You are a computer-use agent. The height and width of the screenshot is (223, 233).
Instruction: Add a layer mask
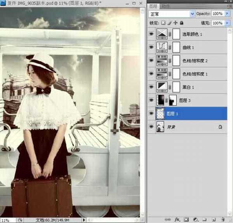186,219
